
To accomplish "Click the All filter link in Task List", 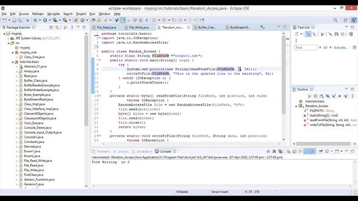I will tap(325, 47).
